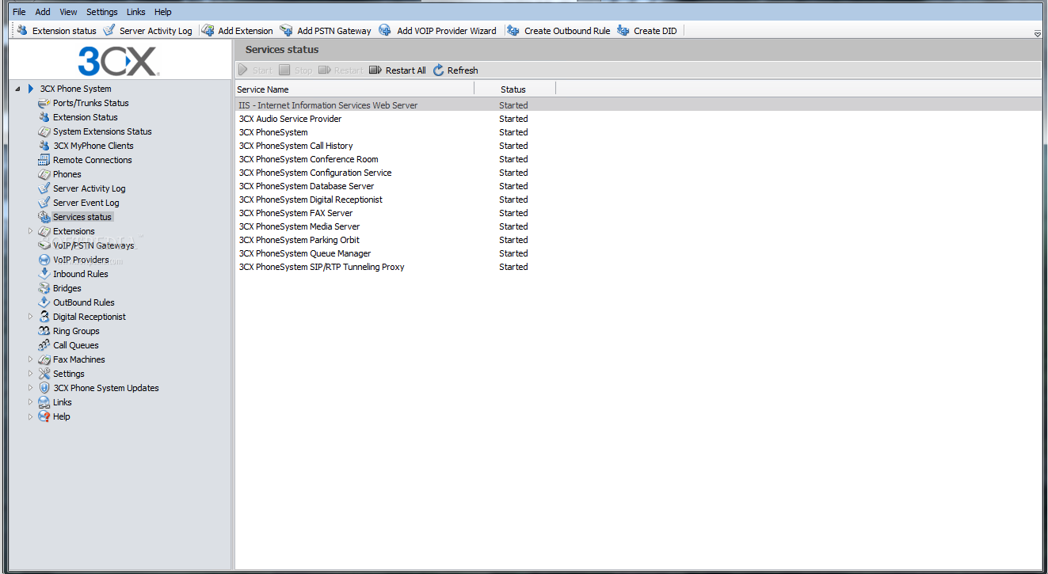Click the Digital Receptionist icon
The height and width of the screenshot is (574, 1048).
click(44, 317)
